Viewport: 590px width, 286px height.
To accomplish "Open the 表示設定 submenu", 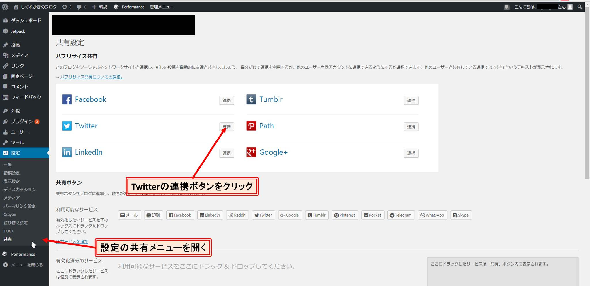I will [12, 181].
